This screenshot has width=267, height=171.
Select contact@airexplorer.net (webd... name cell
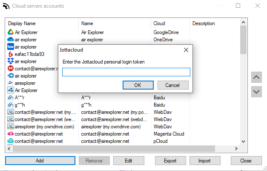click(x=114, y=119)
